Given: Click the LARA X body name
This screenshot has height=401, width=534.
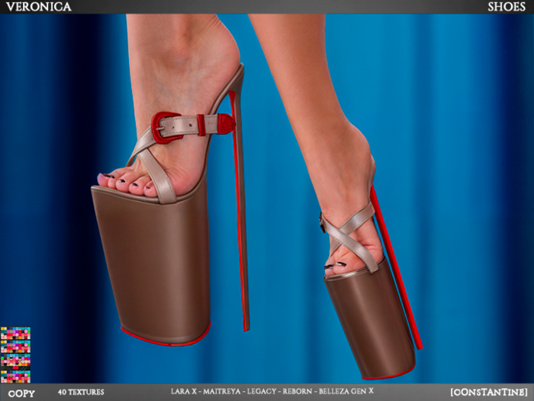Looking at the screenshot, I should (x=184, y=391).
